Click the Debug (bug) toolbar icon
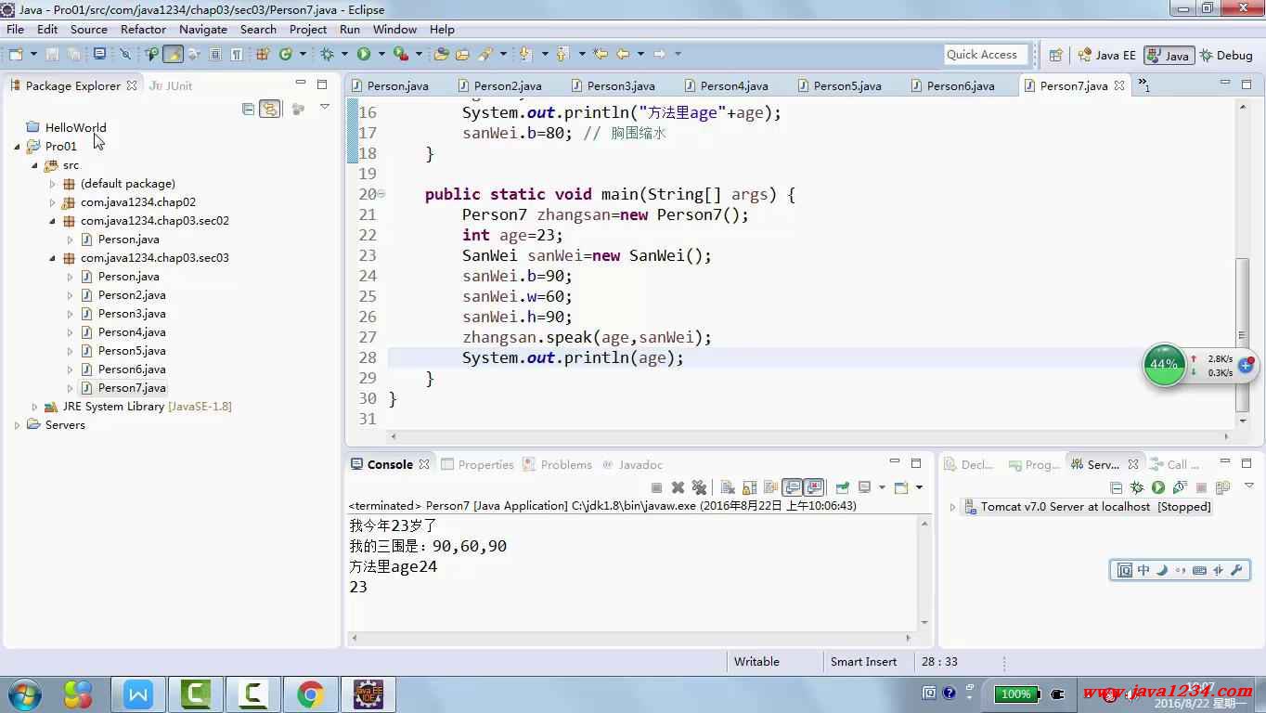The height and width of the screenshot is (713, 1266). [327, 54]
